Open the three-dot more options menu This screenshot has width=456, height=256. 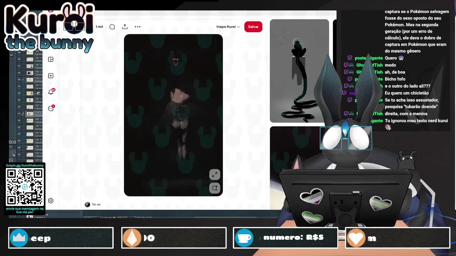pyautogui.click(x=138, y=27)
